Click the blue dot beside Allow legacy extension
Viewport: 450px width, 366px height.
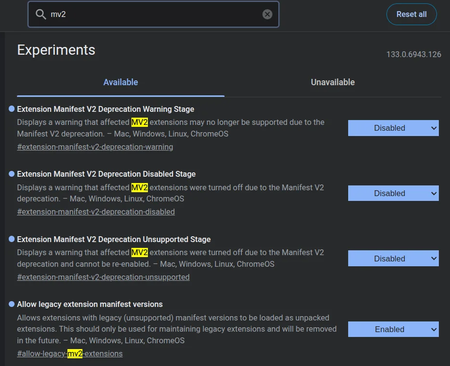tap(12, 304)
